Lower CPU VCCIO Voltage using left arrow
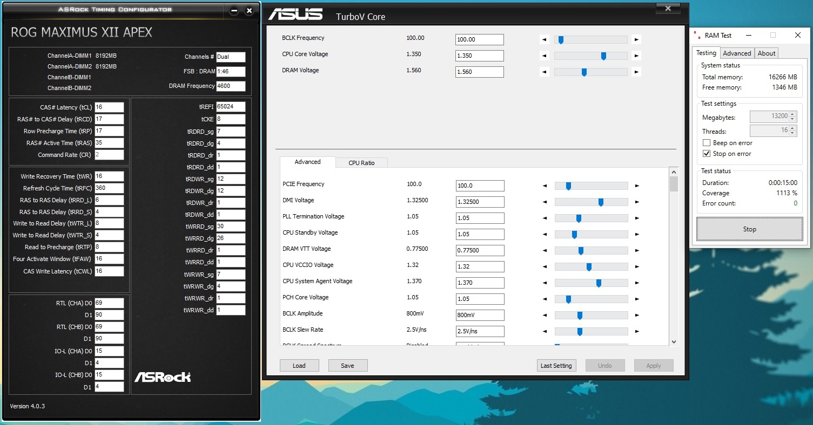This screenshot has height=425, width=813. coord(545,266)
